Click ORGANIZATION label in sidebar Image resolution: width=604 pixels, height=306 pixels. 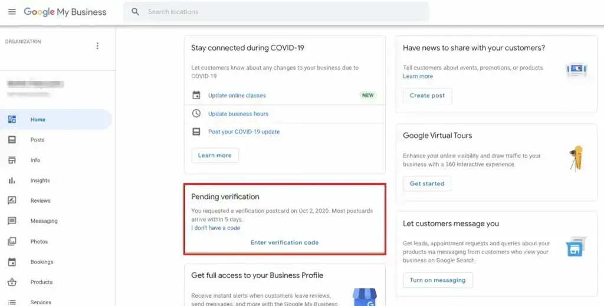pos(23,42)
